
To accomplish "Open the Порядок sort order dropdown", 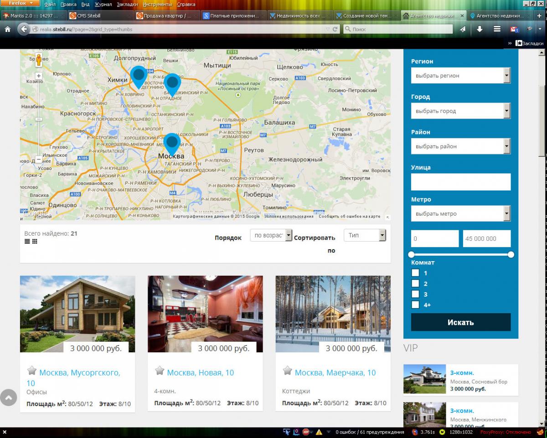I will [x=271, y=235].
